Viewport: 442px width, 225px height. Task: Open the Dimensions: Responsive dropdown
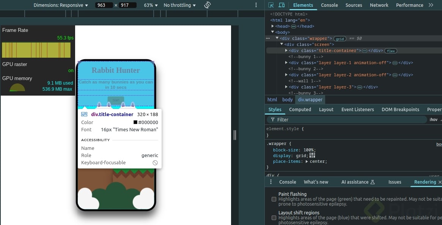[x=61, y=5]
